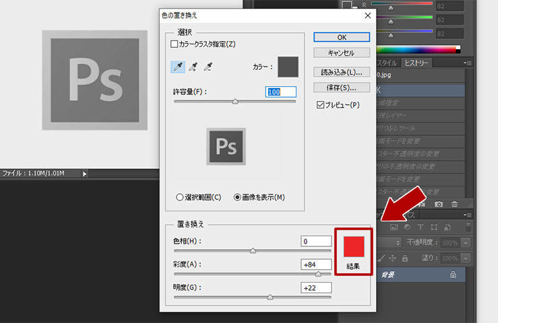Click the 彩度(A) slider handle
The height and width of the screenshot is (323, 539).
(x=318, y=274)
